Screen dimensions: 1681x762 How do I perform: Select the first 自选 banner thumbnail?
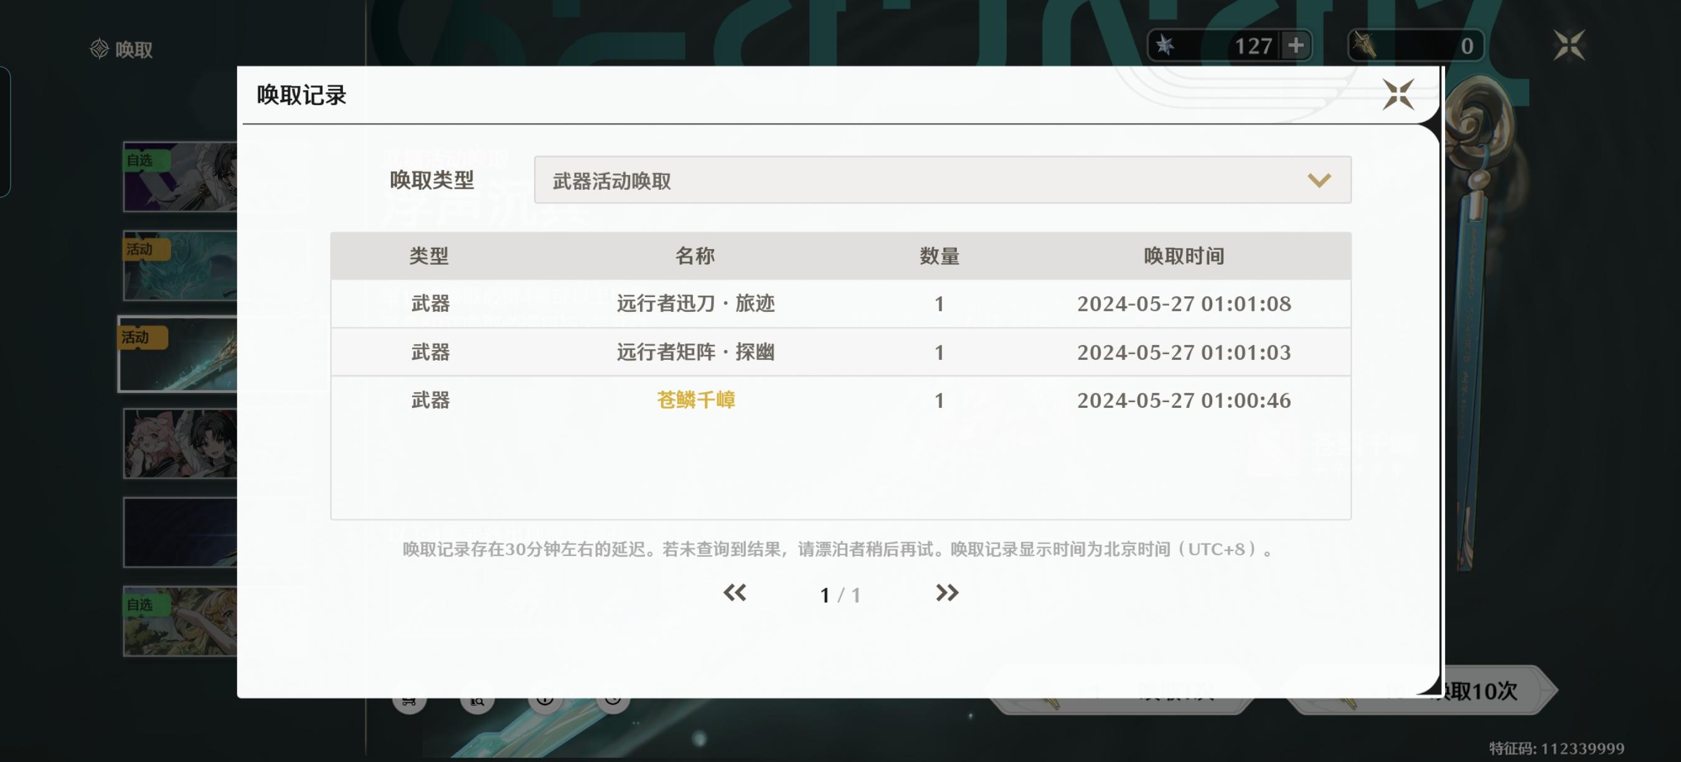point(180,177)
